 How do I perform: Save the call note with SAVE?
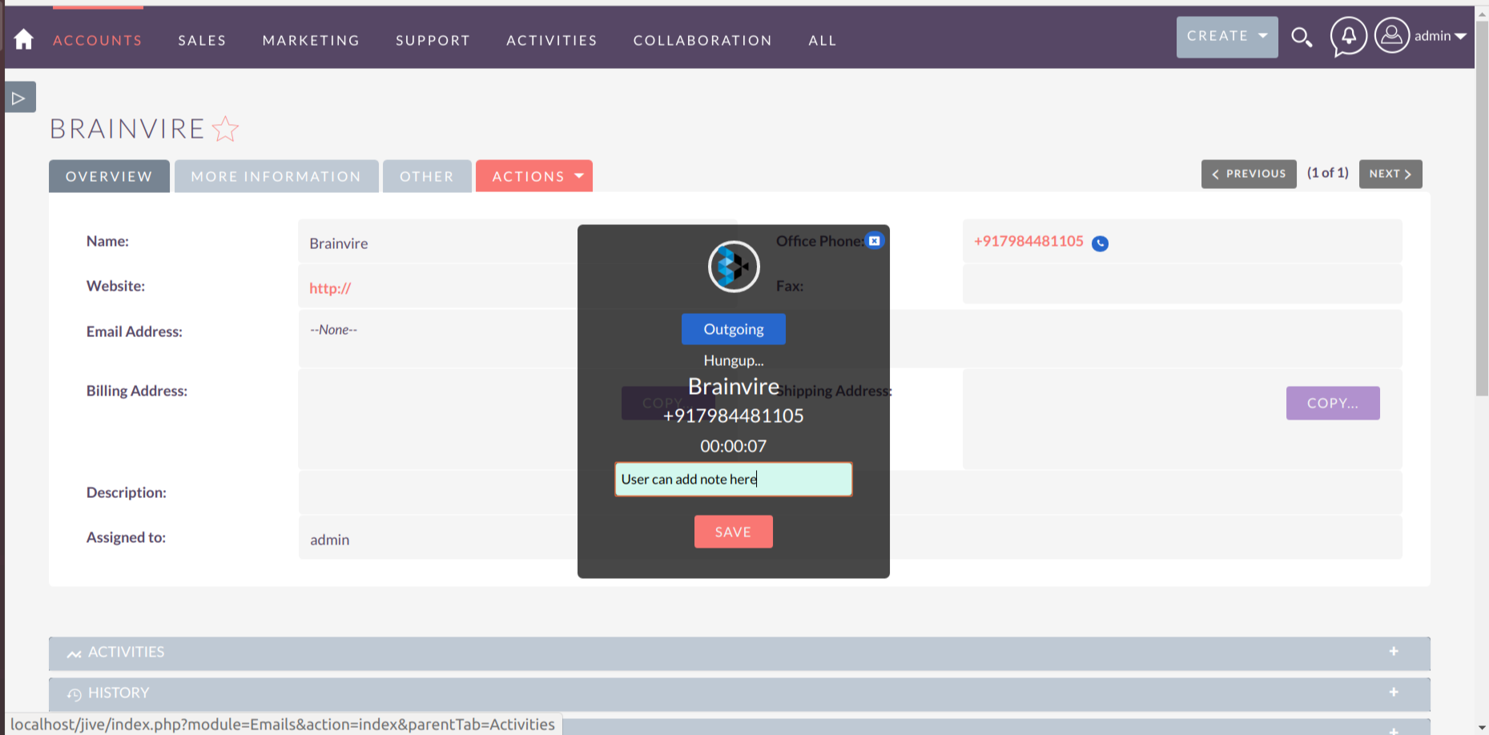(734, 532)
